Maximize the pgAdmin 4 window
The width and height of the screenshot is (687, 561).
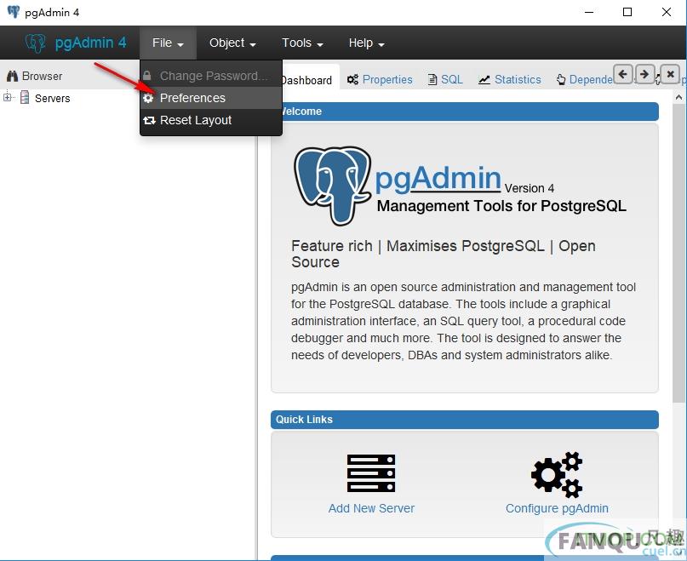click(627, 12)
